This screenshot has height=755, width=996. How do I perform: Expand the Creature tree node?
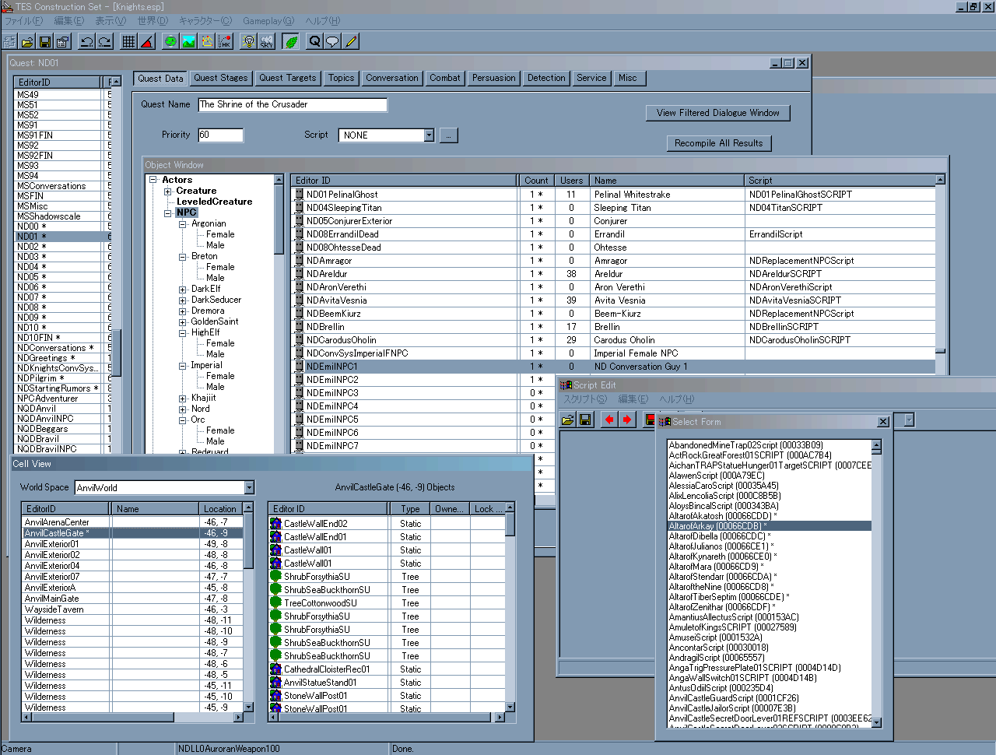[x=168, y=191]
